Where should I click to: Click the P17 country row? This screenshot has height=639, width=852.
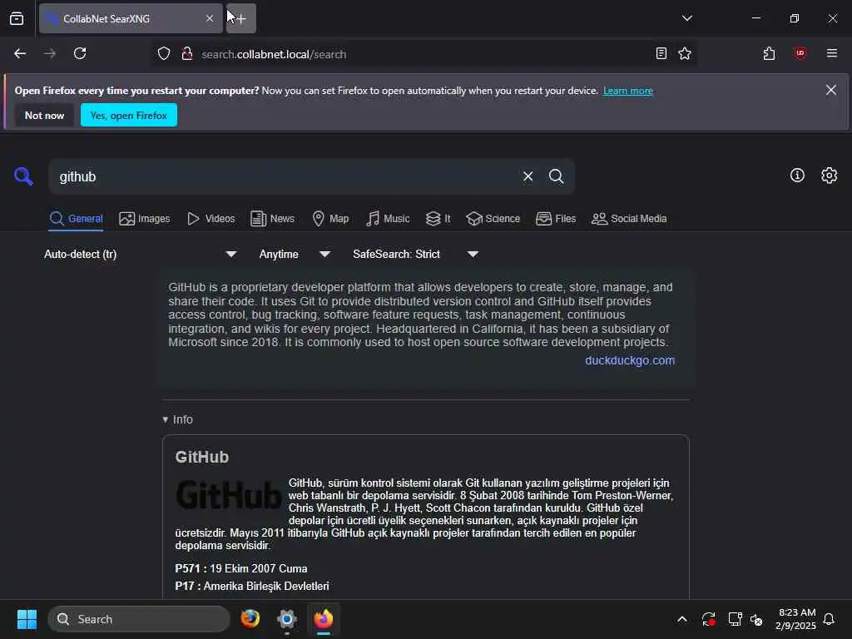tap(251, 586)
